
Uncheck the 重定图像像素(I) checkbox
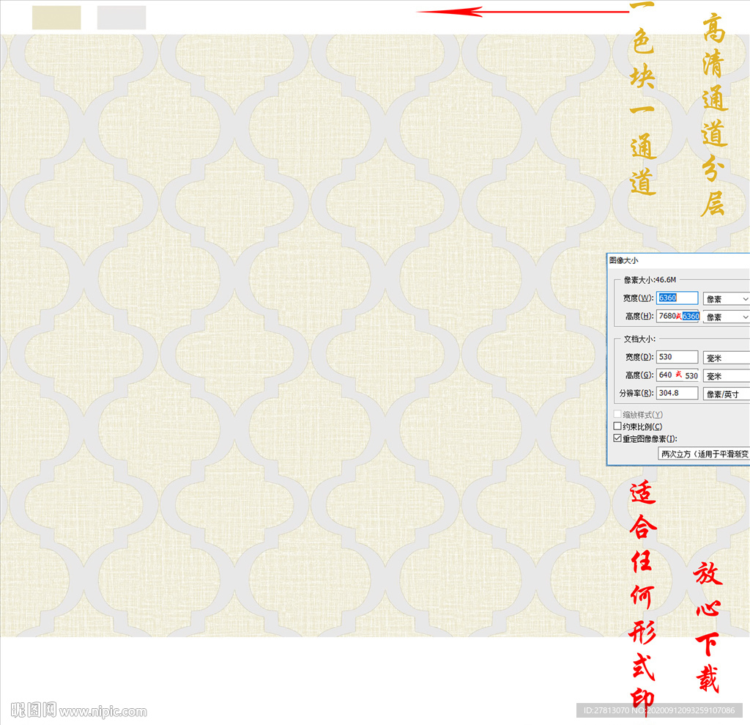point(617,438)
